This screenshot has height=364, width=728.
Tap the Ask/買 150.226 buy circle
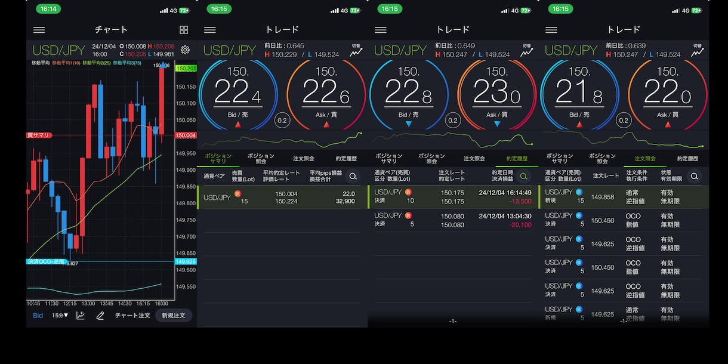(326, 95)
